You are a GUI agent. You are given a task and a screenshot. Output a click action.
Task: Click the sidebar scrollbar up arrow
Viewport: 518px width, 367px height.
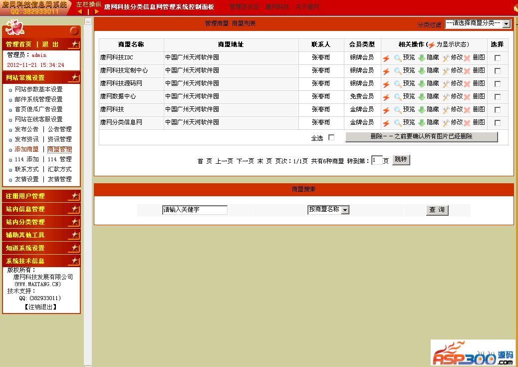click(88, 21)
